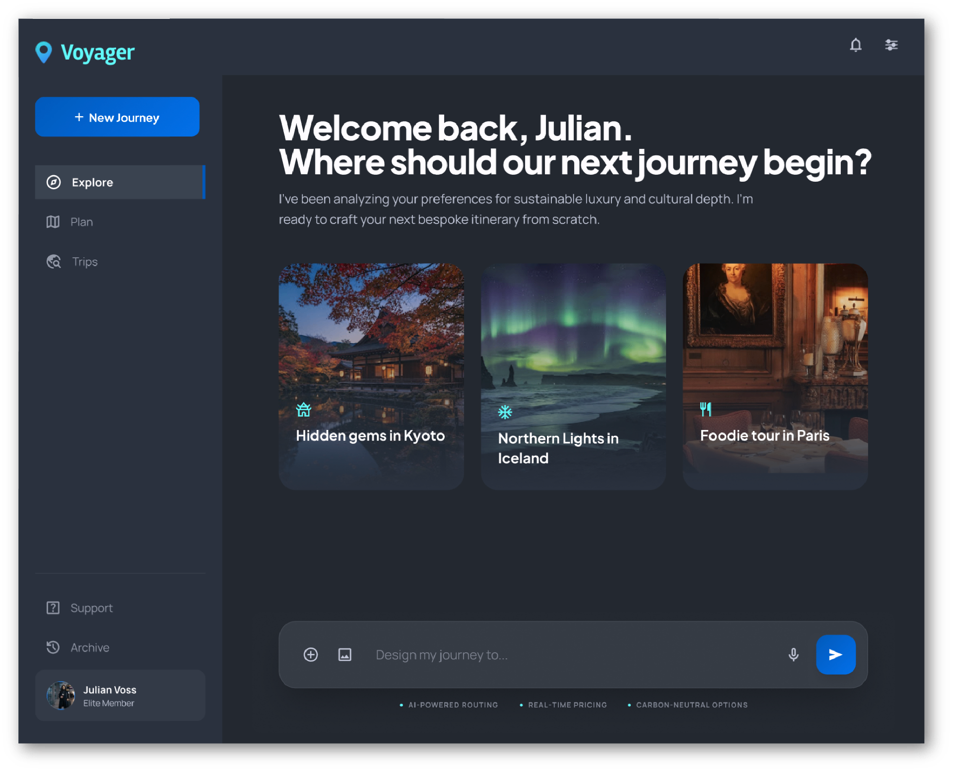Click Julian Voss avatar photo
The width and height of the screenshot is (953, 772).
pyautogui.click(x=61, y=695)
